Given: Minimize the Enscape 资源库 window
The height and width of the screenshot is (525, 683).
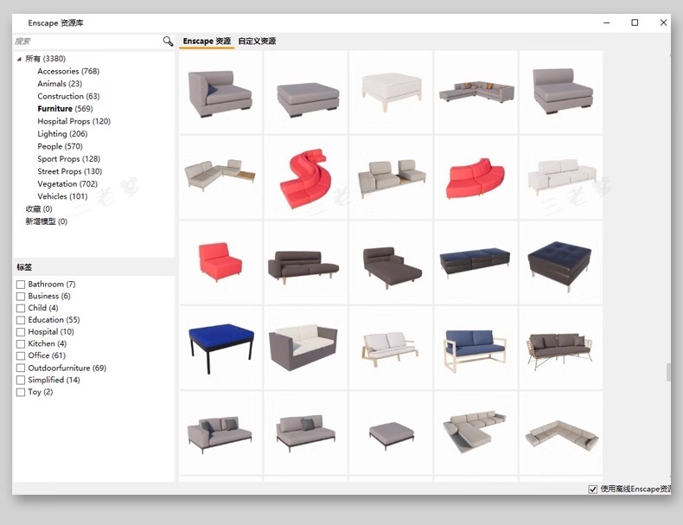Looking at the screenshot, I should pyautogui.click(x=606, y=22).
